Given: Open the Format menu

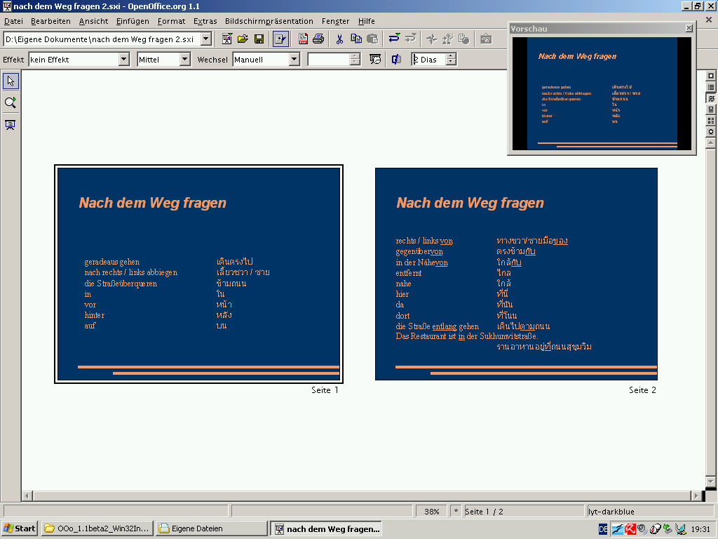Looking at the screenshot, I should [x=171, y=21].
